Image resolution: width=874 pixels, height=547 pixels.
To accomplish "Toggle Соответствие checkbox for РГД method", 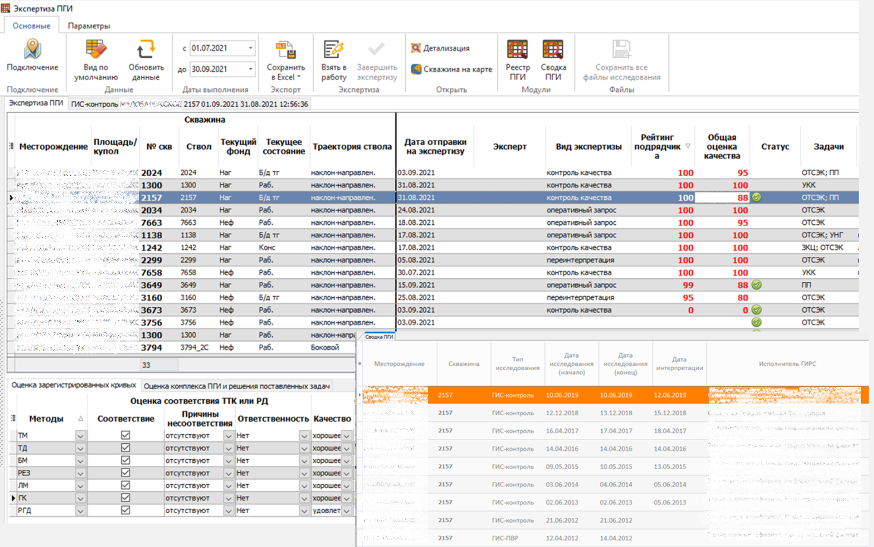I will 125,510.
